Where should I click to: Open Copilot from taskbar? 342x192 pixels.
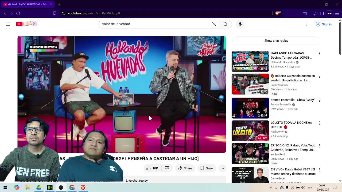[x=17, y=188]
